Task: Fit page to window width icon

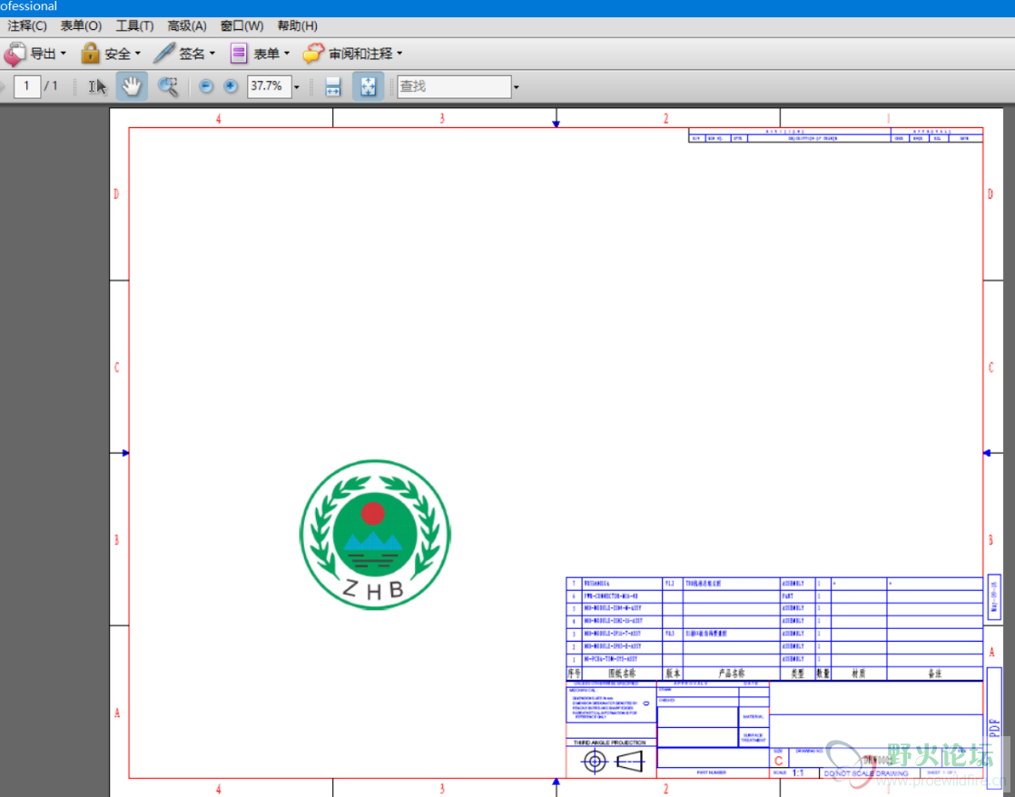Action: pyautogui.click(x=332, y=86)
